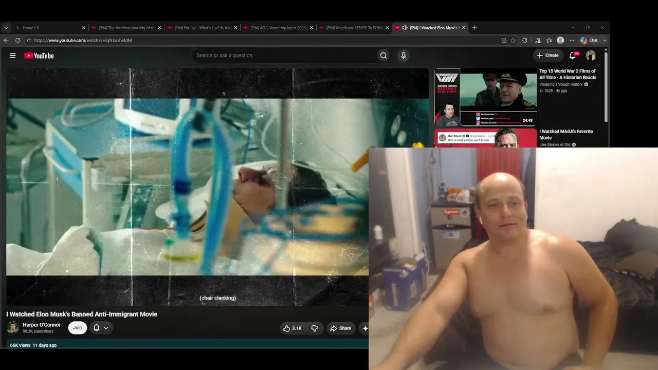Screen dimensions: 658x370
Task: Like the video with thumbs up
Action: coord(292,328)
